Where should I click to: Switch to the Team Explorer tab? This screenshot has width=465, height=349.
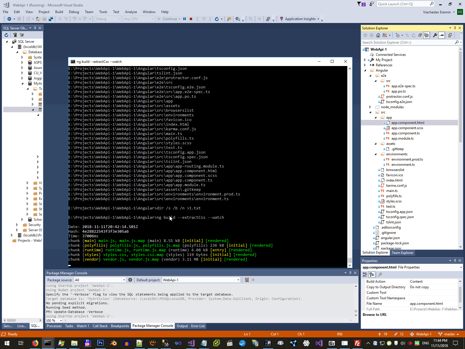403,253
